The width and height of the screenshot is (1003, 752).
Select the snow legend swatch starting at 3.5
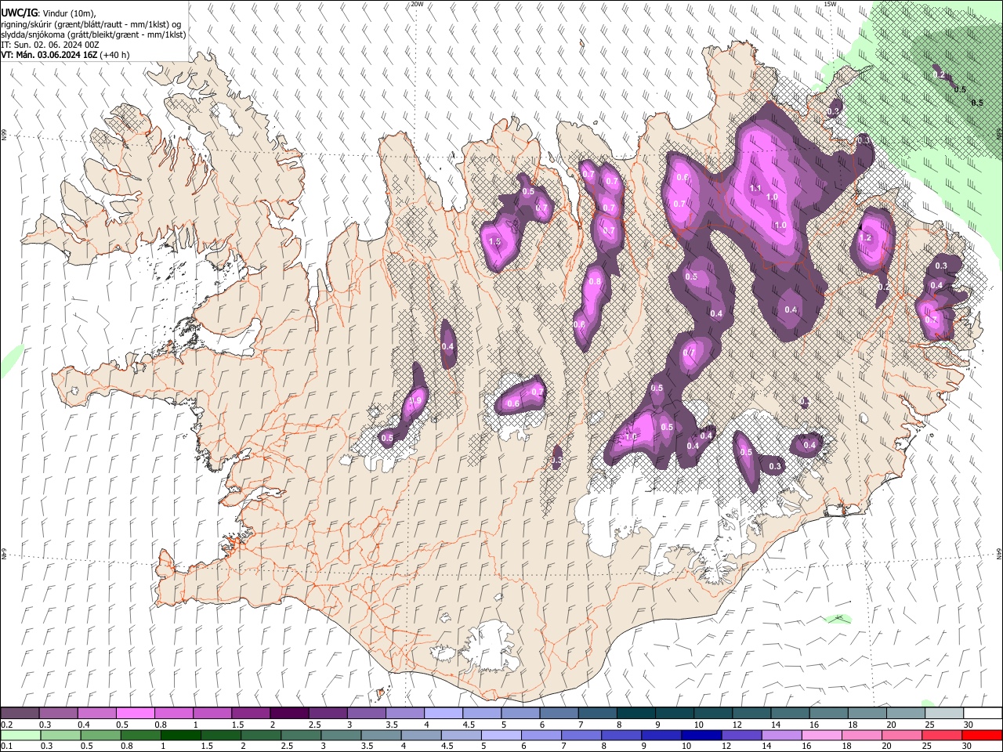[x=404, y=714]
